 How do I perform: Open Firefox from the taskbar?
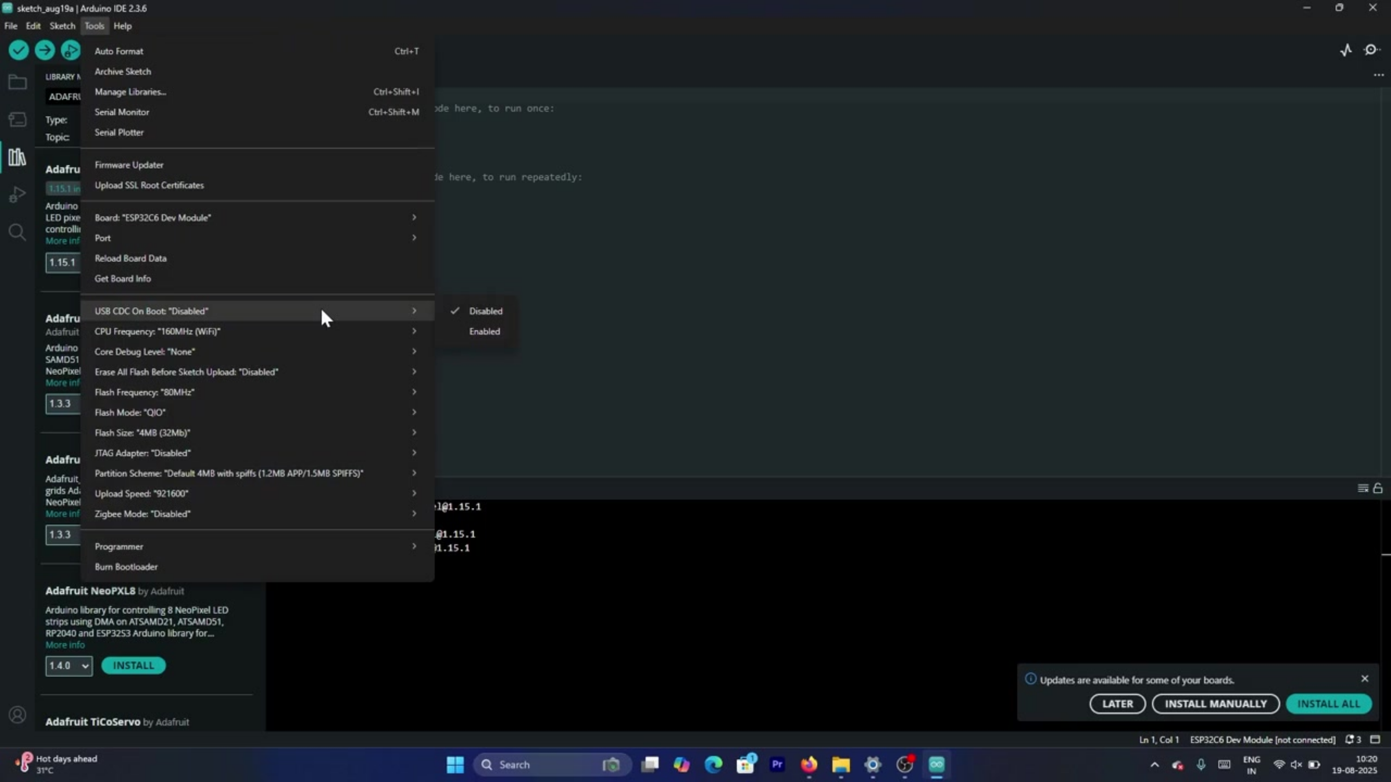click(809, 765)
